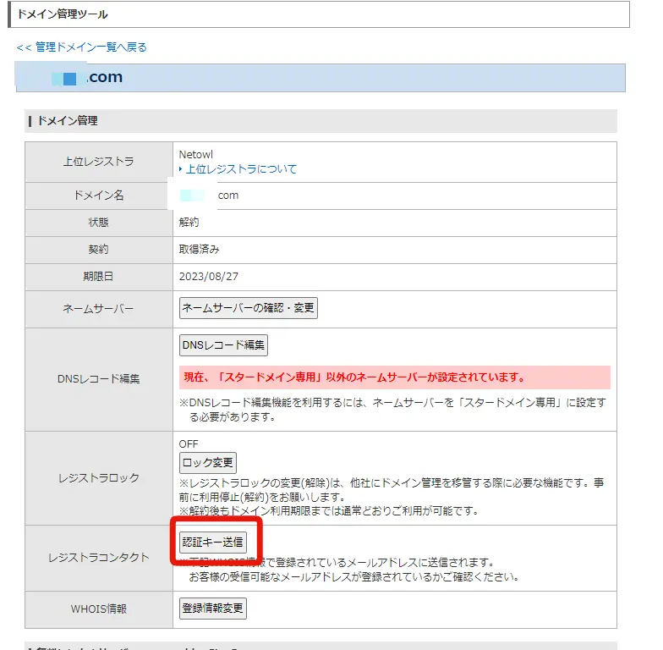This screenshot has height=650, width=663.
Task: Select the レジストラロック row label
Action: click(x=98, y=478)
